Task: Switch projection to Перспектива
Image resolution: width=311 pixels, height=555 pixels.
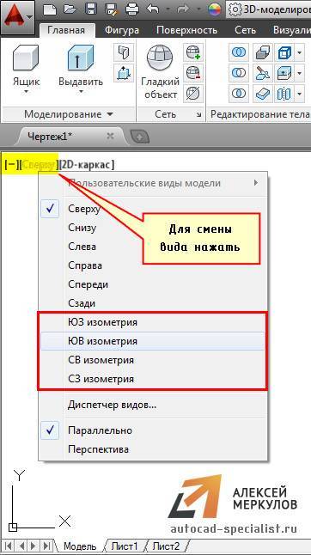Action: coord(153,449)
